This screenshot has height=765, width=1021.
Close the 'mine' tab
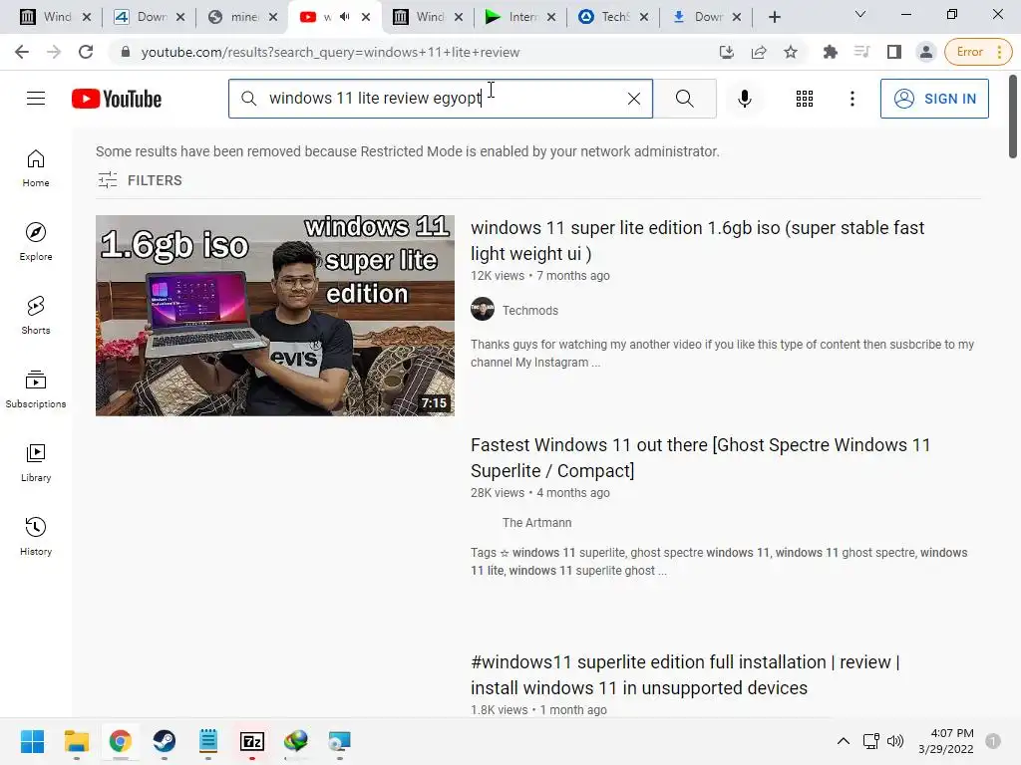[x=273, y=17]
